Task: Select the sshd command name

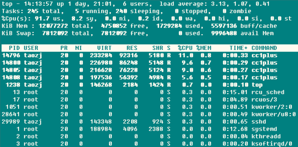Action: (259, 122)
